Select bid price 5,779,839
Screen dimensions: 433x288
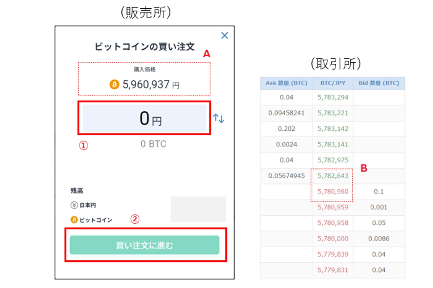(x=333, y=254)
